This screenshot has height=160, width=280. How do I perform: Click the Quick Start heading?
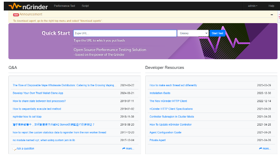pyautogui.click(x=56, y=33)
